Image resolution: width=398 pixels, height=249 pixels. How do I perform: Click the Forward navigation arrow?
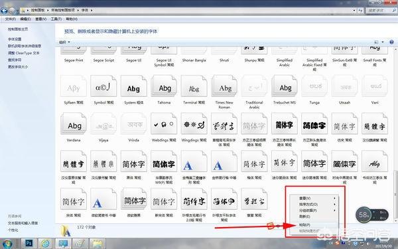click(x=12, y=11)
